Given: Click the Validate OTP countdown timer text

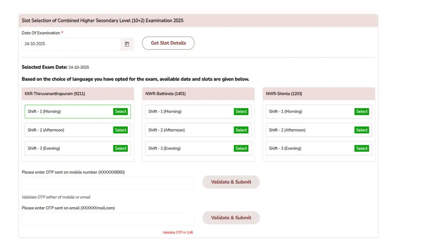Looking at the screenshot, I should tap(178, 232).
